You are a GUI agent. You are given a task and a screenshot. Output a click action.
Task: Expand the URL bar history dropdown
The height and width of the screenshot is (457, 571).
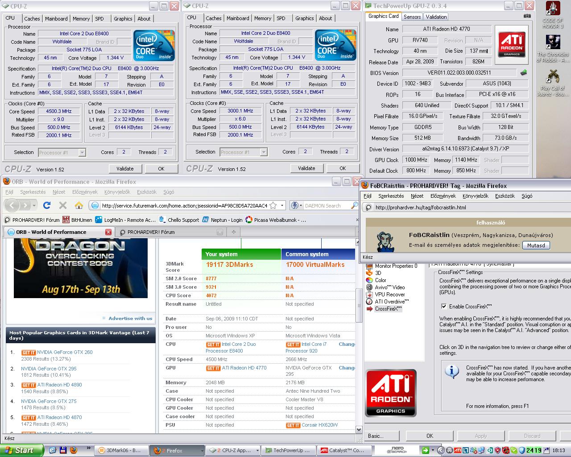[282, 206]
